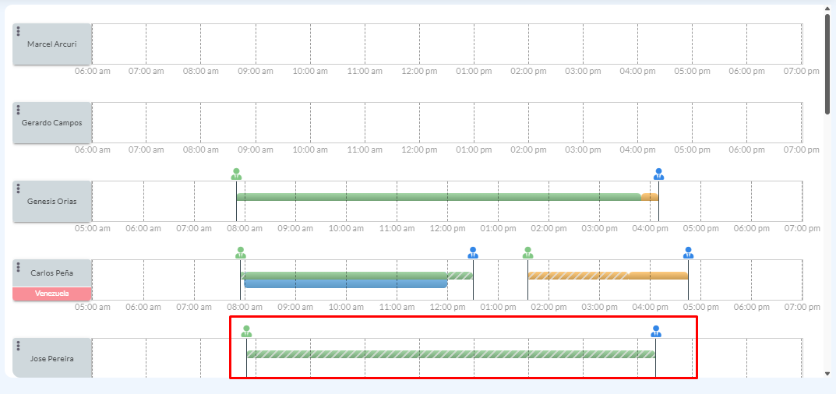Select Genesis Orias's long green shift bar
This screenshot has height=394, width=836.
(438, 197)
